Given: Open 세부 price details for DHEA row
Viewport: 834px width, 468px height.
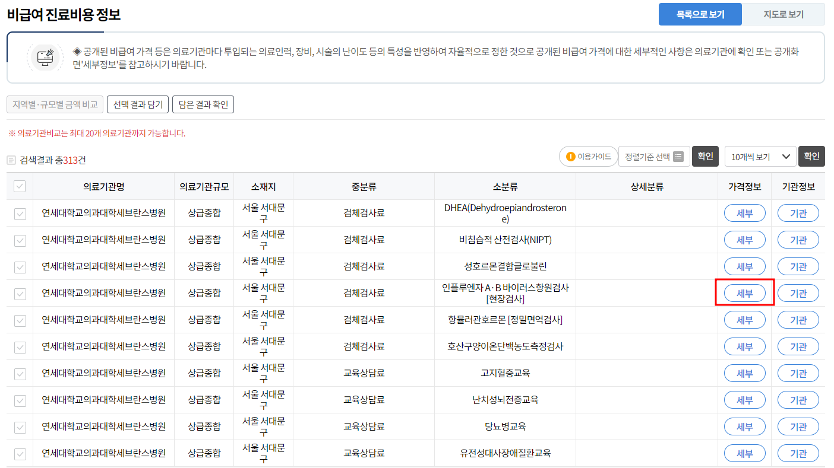Looking at the screenshot, I should 745,214.
